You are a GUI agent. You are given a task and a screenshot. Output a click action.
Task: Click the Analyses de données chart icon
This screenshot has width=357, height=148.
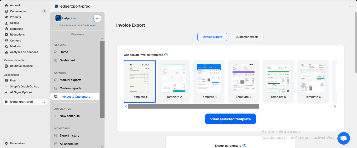[x=6, y=52]
